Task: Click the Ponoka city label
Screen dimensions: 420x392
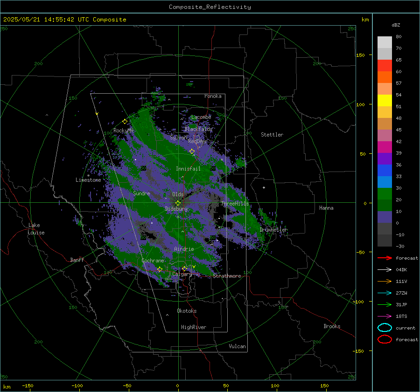Action: point(213,96)
